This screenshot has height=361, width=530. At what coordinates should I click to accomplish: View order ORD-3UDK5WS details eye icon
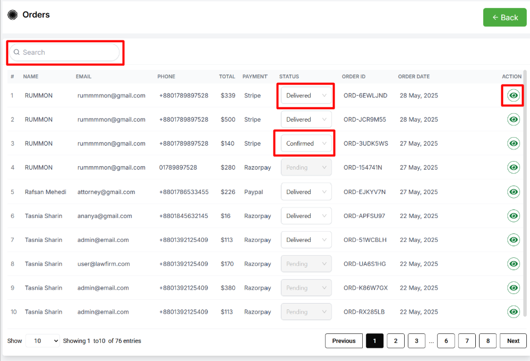(x=513, y=144)
